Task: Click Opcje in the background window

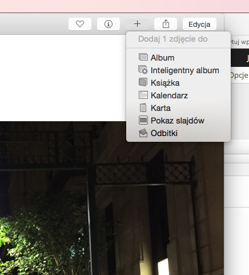Action: [239, 75]
